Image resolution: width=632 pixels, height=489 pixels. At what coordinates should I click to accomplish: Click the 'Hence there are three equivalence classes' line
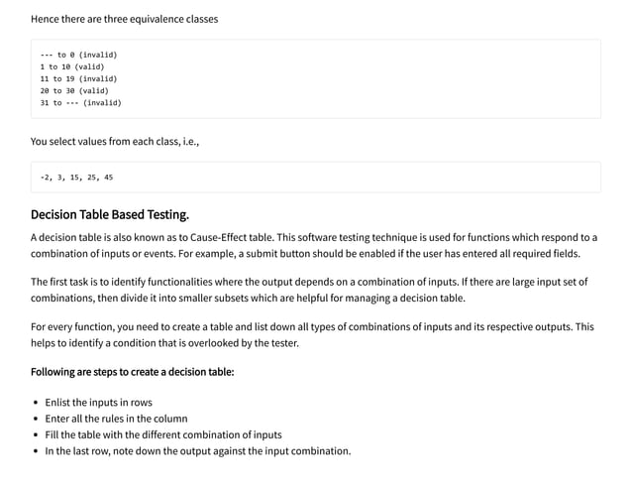124,19
